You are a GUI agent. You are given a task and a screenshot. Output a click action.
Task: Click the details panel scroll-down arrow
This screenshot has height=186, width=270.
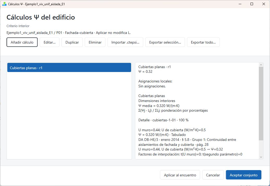261,157
